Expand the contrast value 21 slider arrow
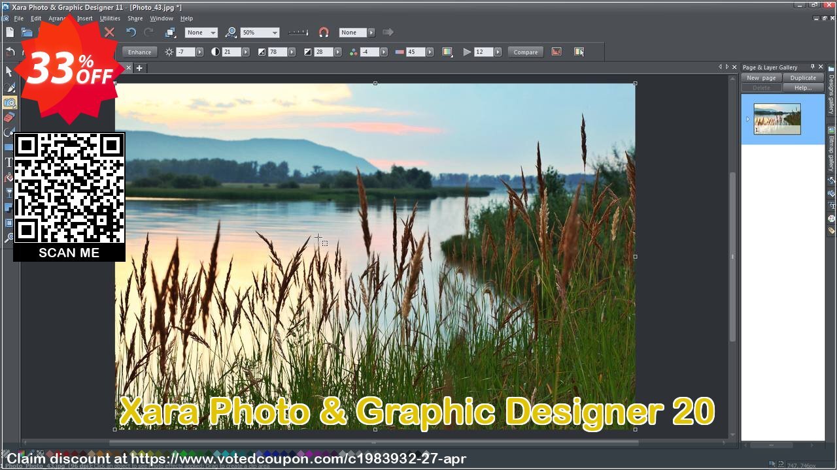 [x=246, y=52]
